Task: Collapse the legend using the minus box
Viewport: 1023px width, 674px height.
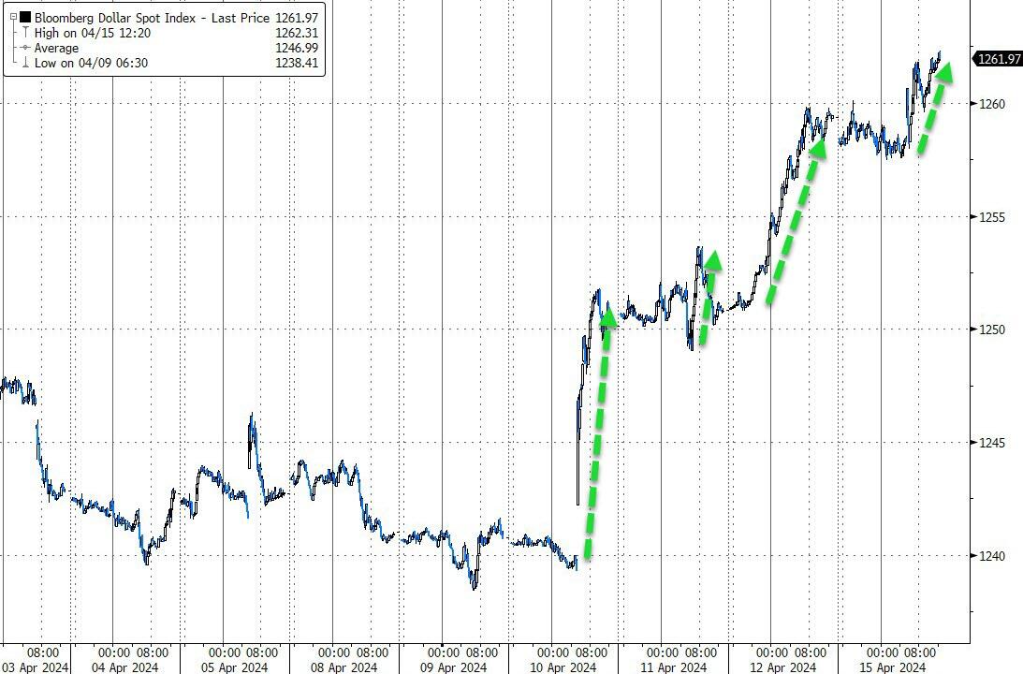Action: pyautogui.click(x=13, y=17)
